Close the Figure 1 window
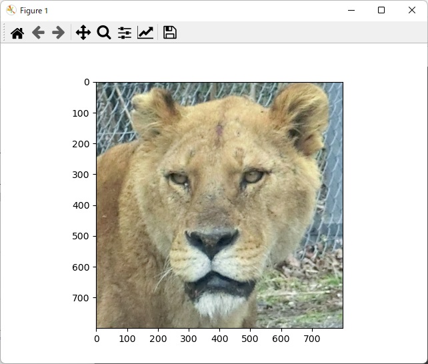Image resolution: width=428 pixels, height=364 pixels. pyautogui.click(x=412, y=10)
